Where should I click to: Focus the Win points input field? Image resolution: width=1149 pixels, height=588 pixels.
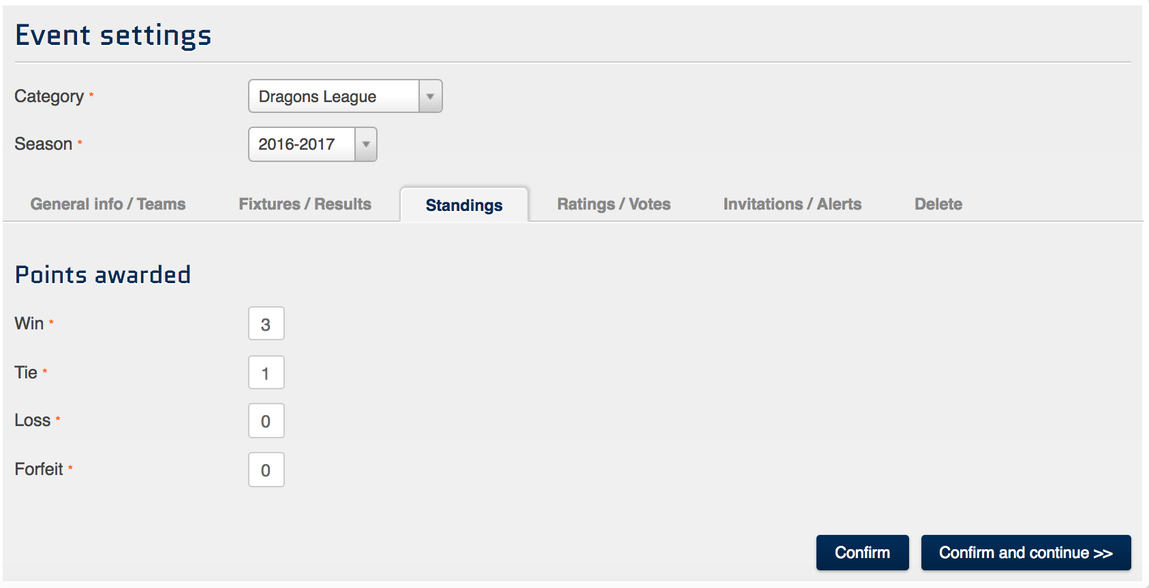[x=266, y=324]
